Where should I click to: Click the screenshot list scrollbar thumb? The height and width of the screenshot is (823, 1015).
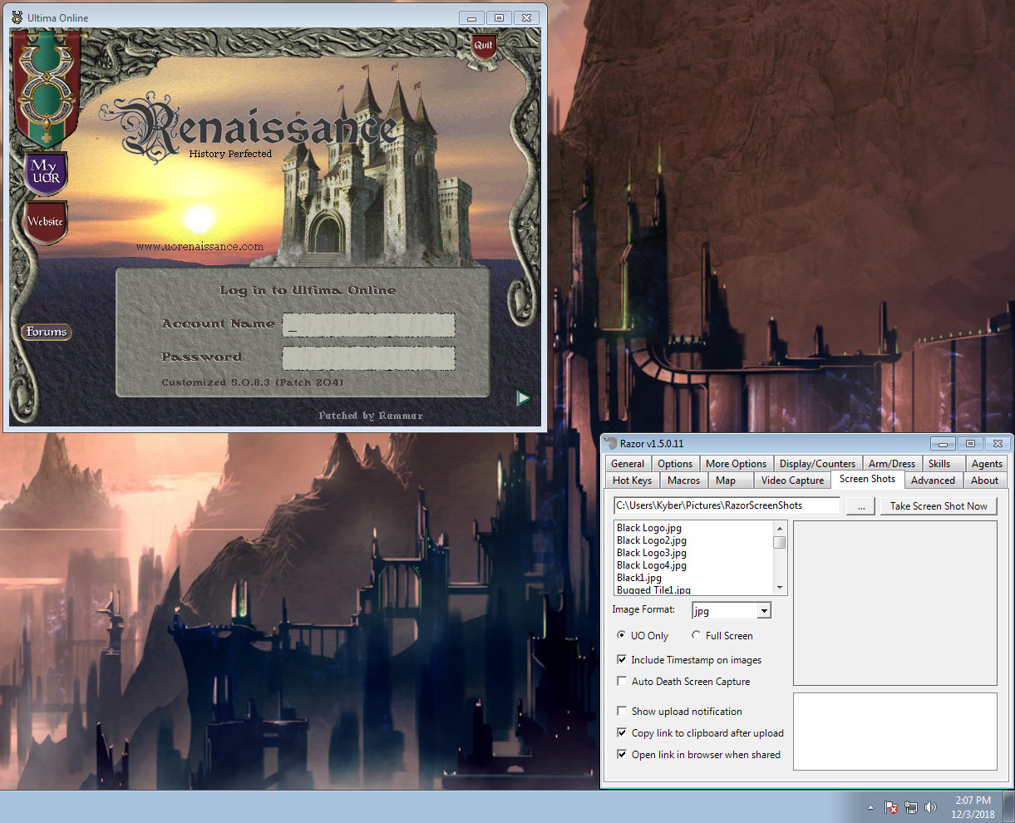780,542
